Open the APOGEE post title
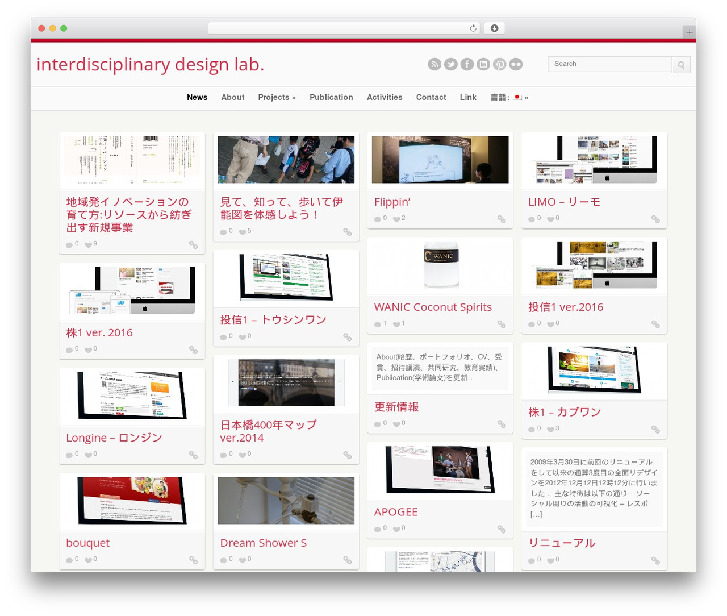This screenshot has height=616, width=727. coord(396,513)
